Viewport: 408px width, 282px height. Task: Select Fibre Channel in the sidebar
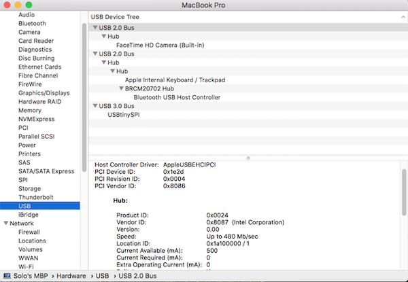(38, 75)
